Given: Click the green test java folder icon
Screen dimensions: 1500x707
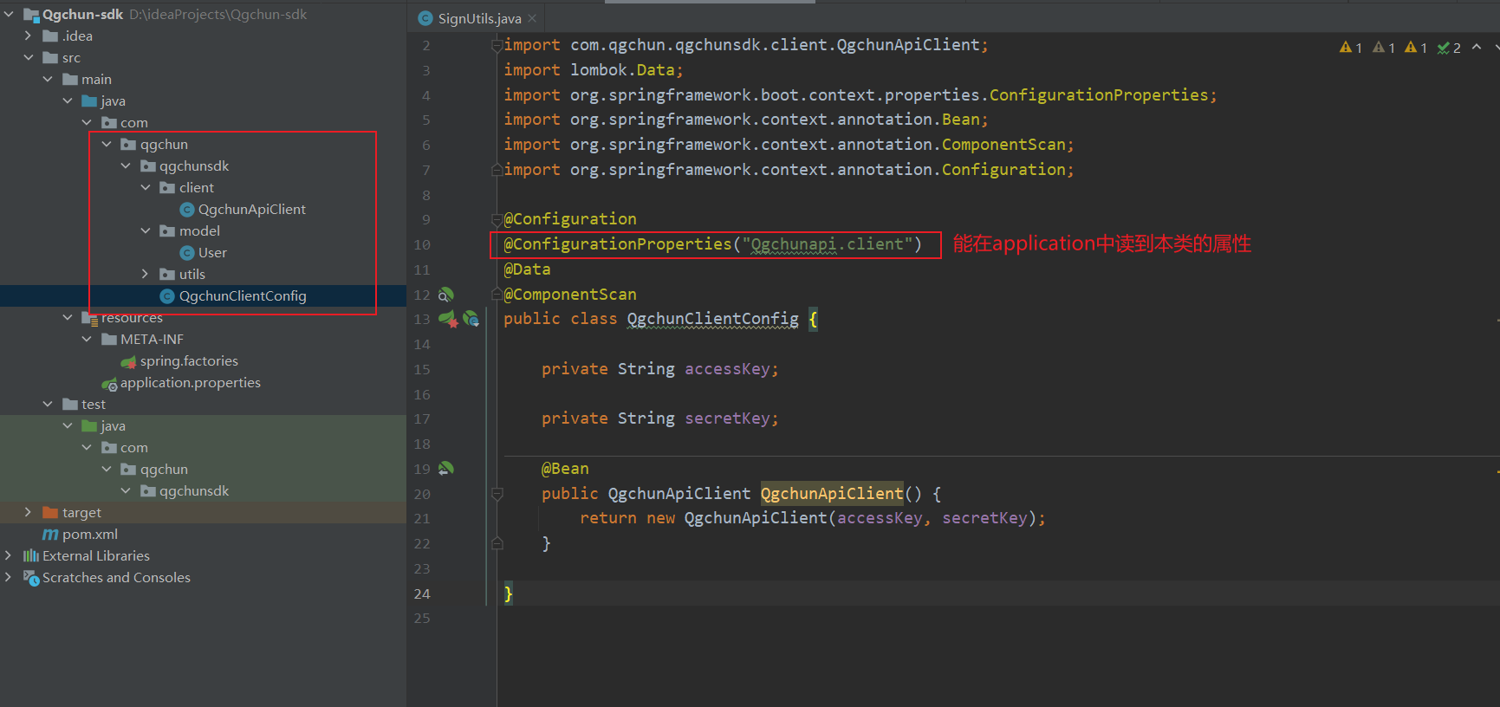Looking at the screenshot, I should [89, 426].
